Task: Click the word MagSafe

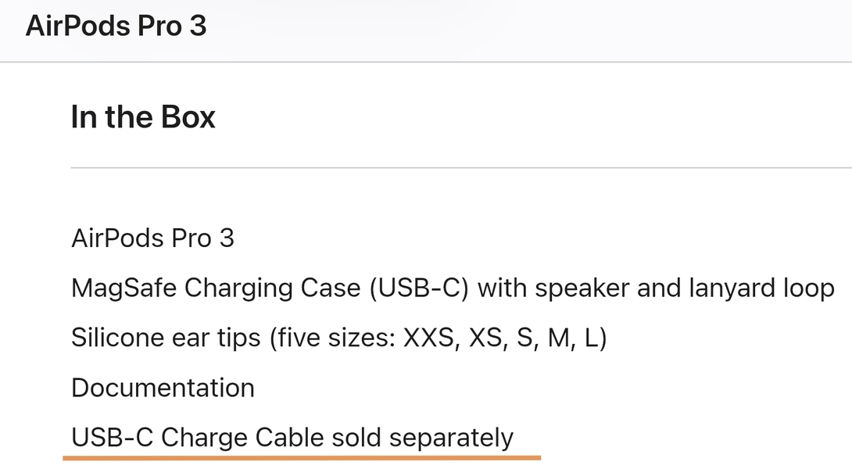Action: 124,288
